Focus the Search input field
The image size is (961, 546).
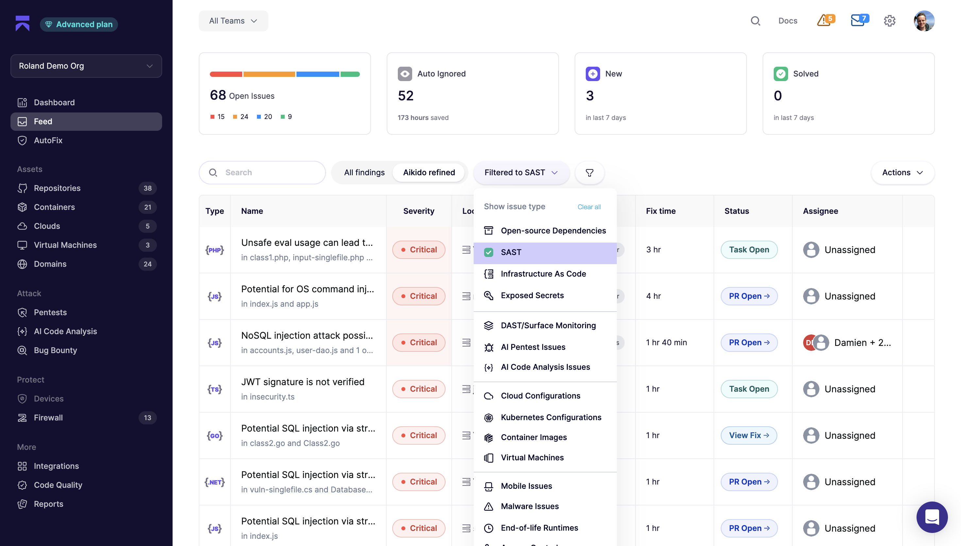point(262,173)
